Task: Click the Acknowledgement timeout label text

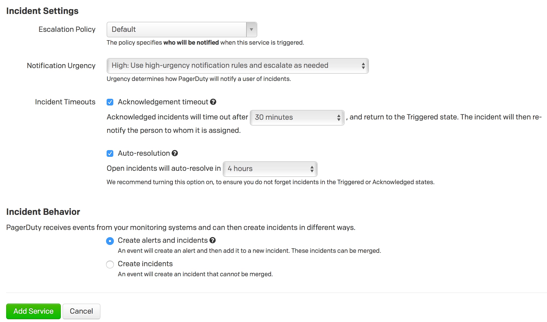Action: 163,102
